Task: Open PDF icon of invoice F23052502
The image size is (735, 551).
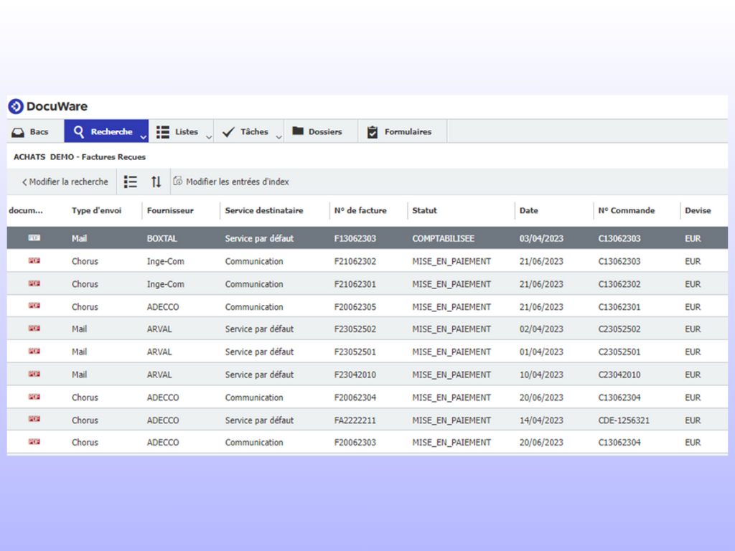Action: pyautogui.click(x=34, y=329)
